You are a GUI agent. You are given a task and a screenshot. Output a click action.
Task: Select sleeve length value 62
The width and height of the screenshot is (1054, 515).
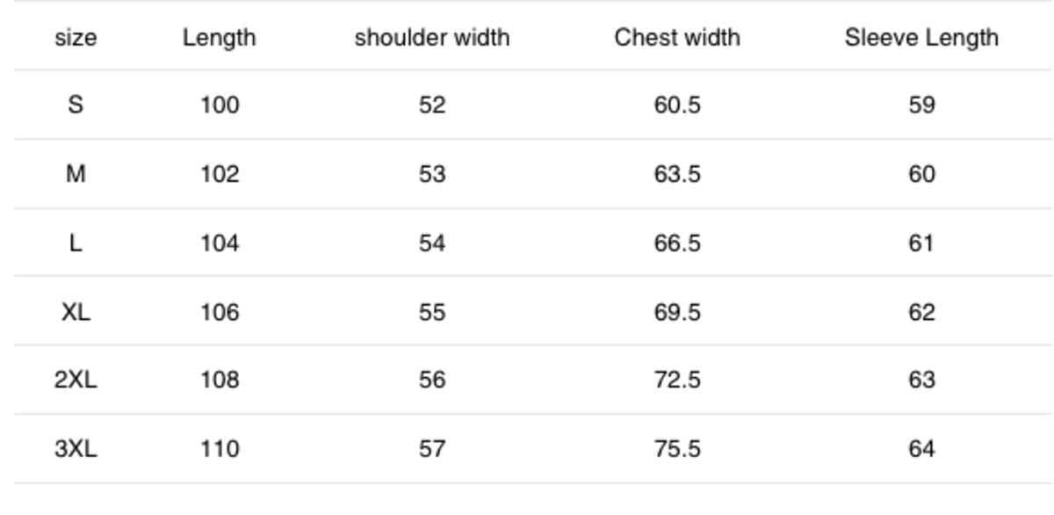pos(921,312)
